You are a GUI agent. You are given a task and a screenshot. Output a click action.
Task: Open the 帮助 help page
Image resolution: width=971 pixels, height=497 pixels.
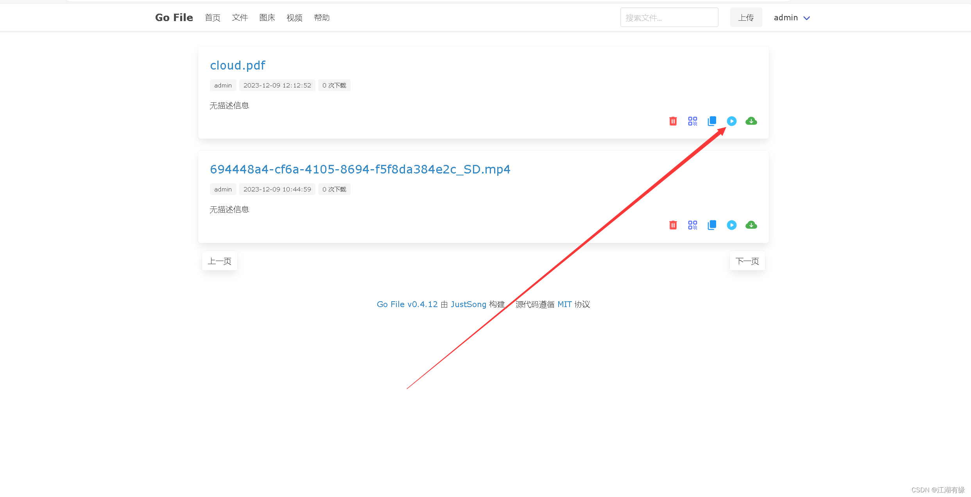point(322,18)
